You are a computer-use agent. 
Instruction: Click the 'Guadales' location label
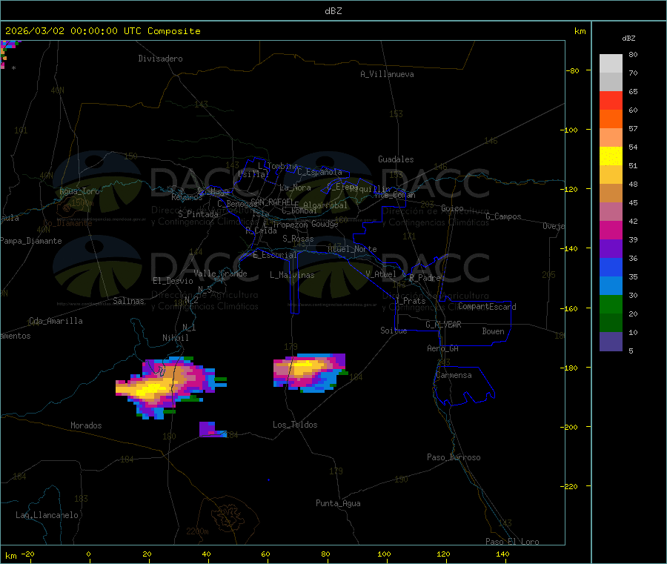(x=396, y=159)
